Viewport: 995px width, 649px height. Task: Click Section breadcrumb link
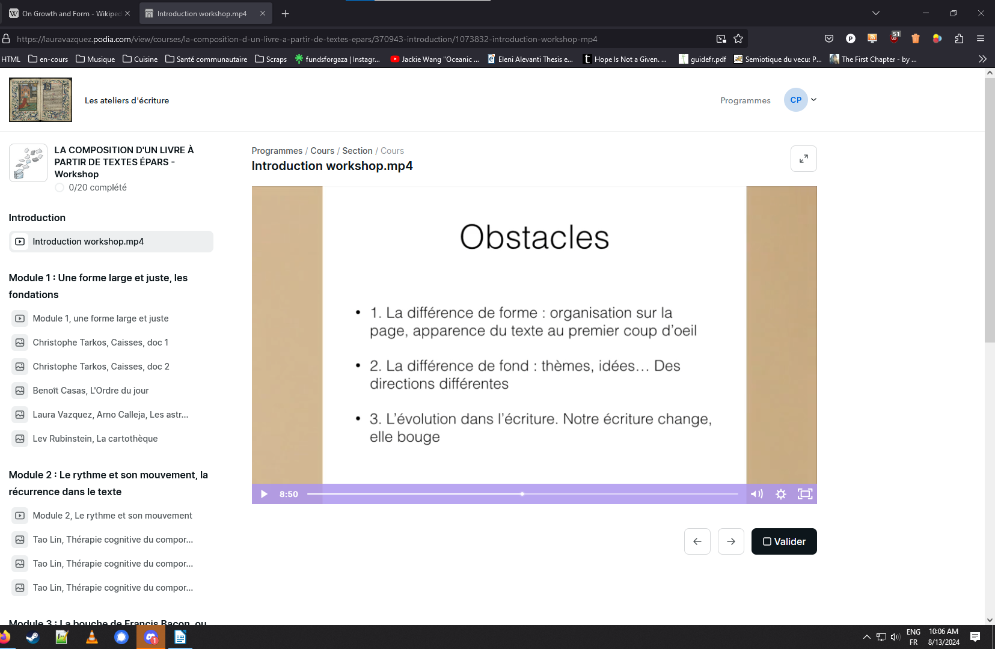click(357, 151)
